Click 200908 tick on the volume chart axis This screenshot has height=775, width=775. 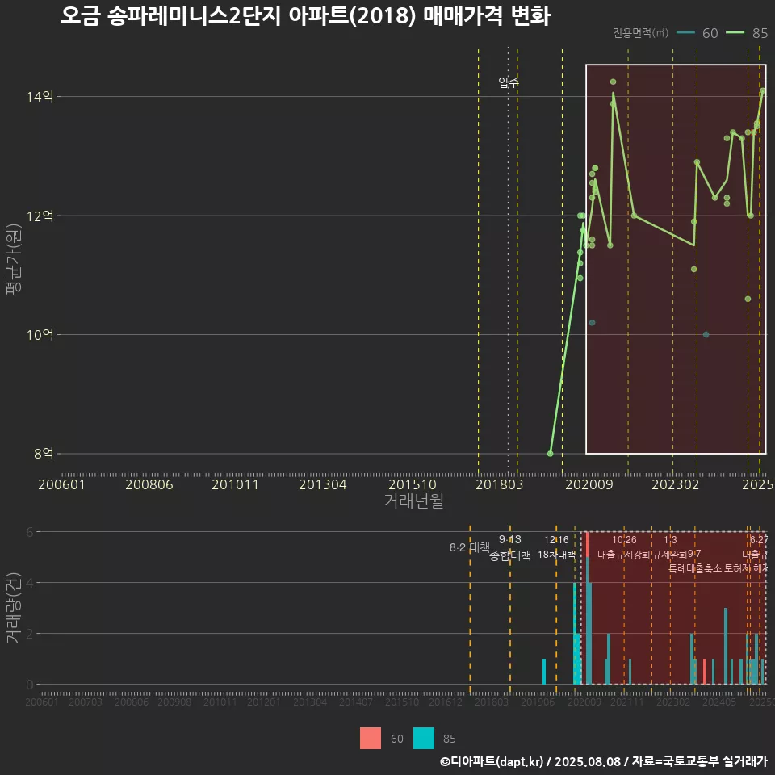click(x=174, y=702)
